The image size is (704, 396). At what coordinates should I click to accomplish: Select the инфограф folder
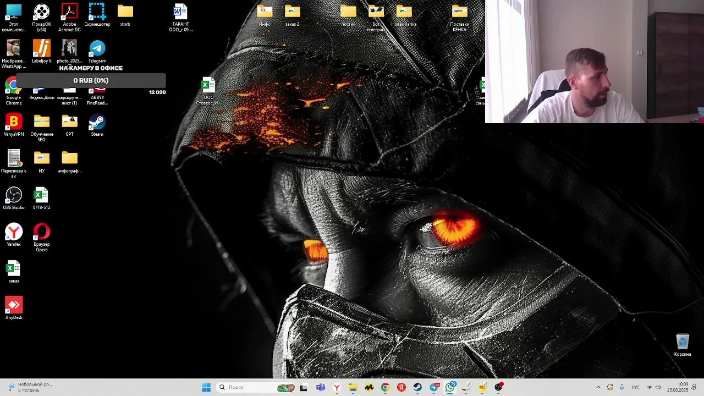click(x=69, y=162)
